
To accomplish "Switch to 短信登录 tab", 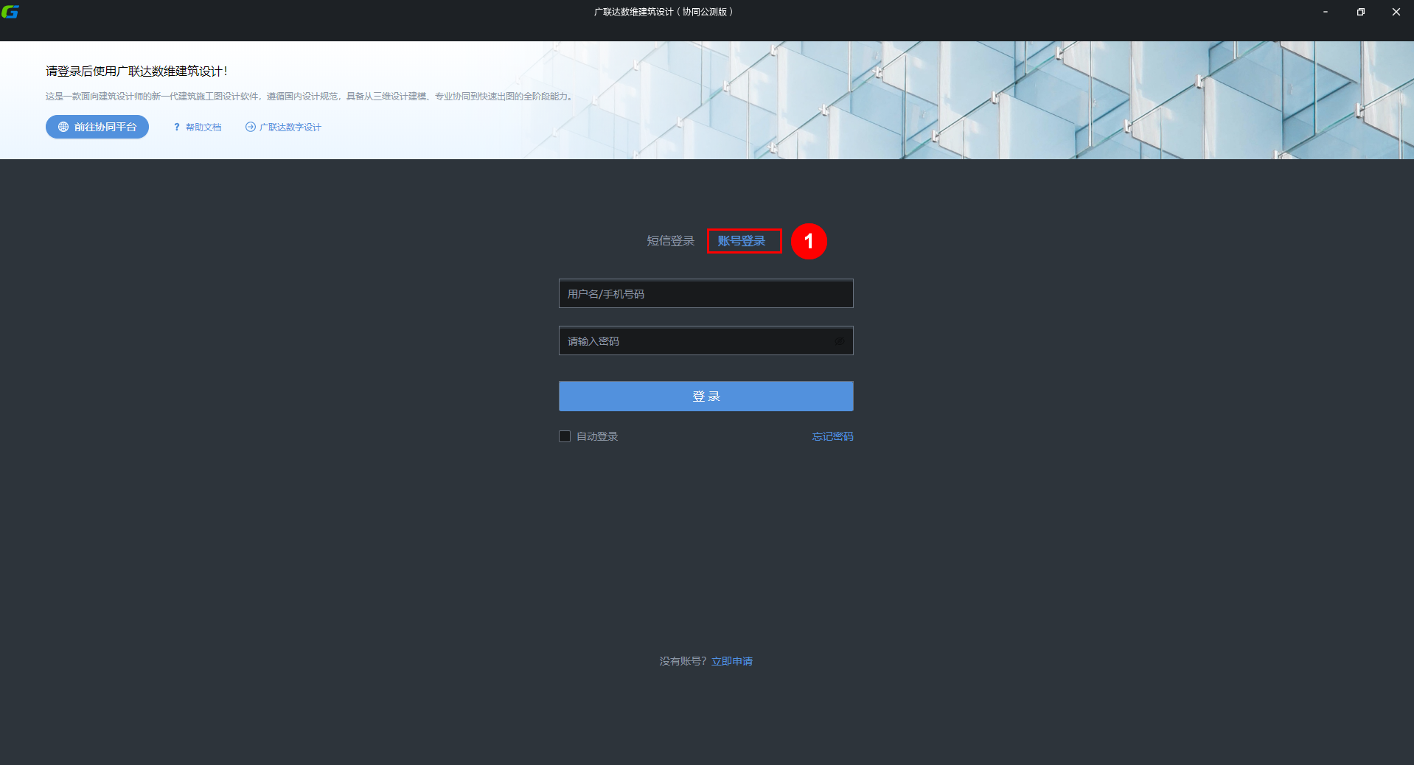I will (670, 241).
